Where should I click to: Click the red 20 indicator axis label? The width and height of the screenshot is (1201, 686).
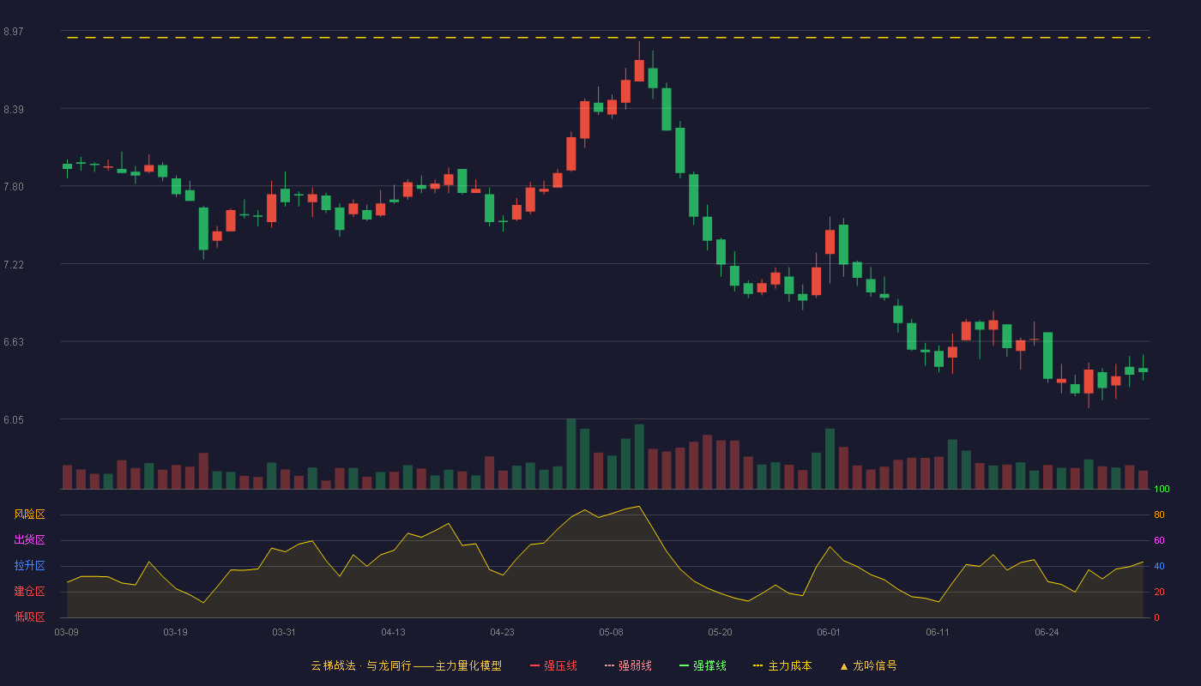[1159, 592]
